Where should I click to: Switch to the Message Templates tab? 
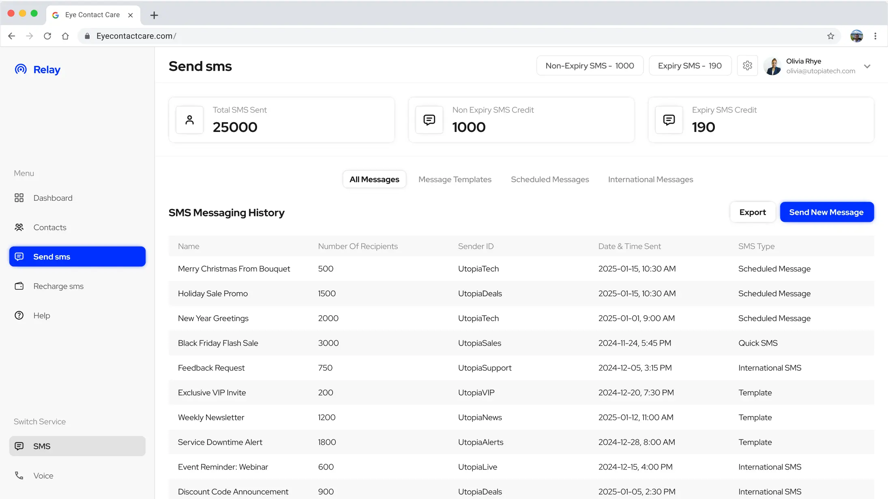(x=455, y=179)
